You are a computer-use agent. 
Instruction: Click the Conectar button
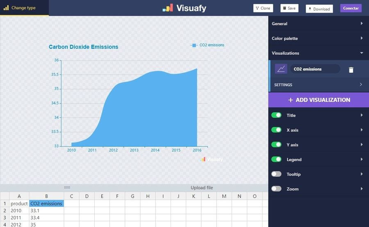[x=351, y=8]
